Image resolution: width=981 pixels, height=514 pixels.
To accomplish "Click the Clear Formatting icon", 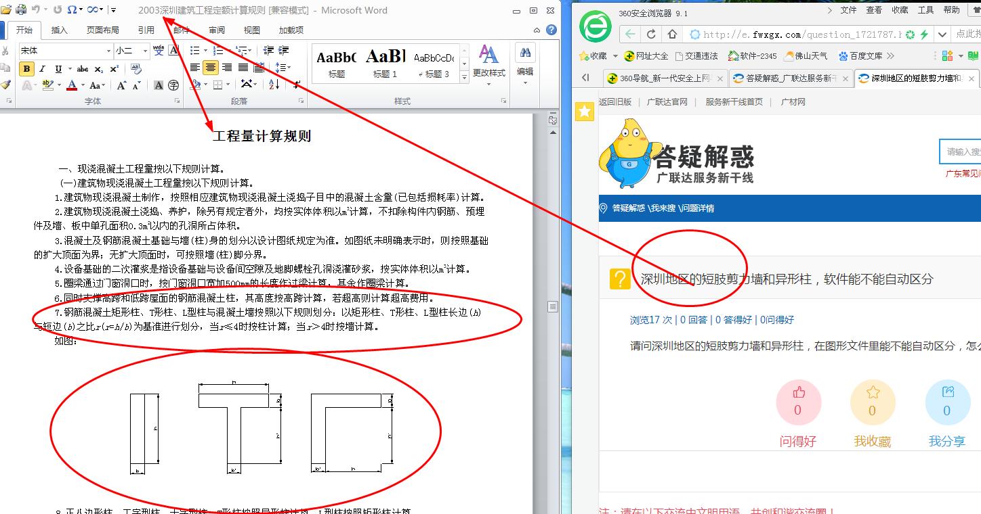I will coord(136,69).
